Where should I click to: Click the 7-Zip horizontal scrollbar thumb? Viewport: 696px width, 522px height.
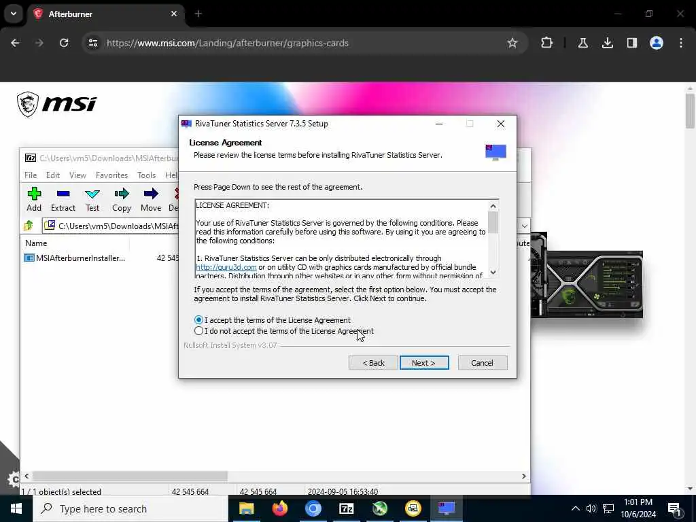coord(130,476)
